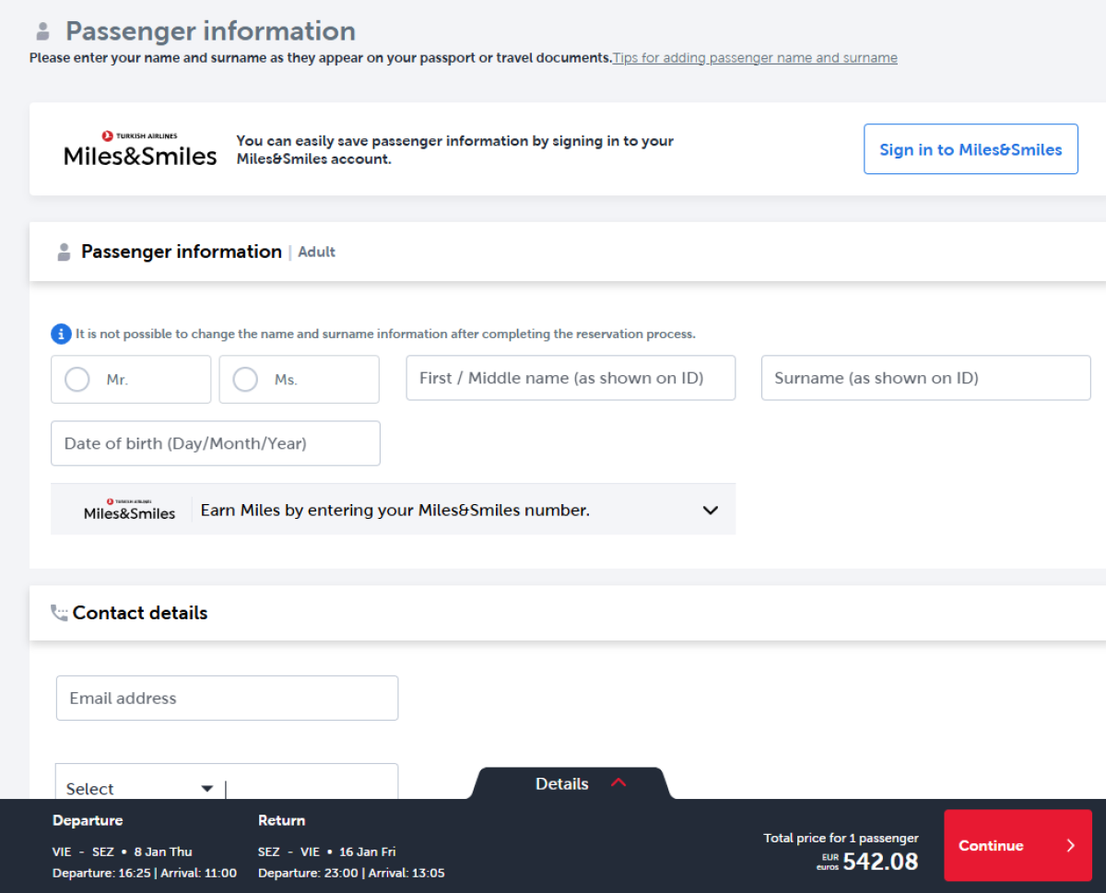Click the blue info icon above name fields
The height and width of the screenshot is (893, 1106).
coord(61,334)
